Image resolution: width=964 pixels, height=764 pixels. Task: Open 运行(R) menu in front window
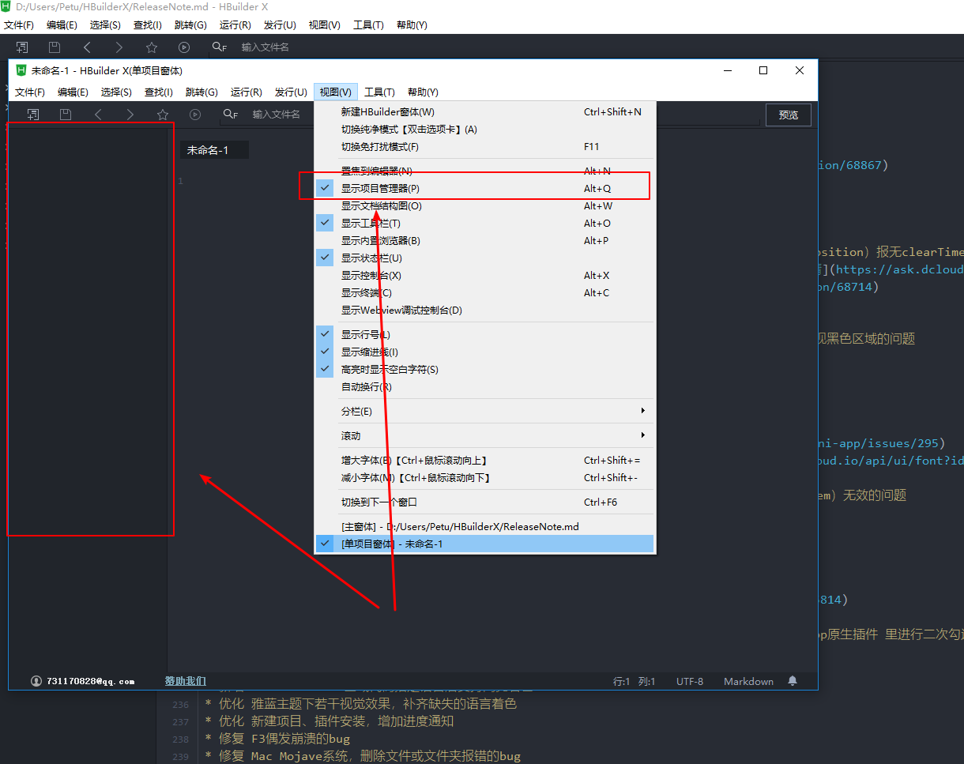pos(247,92)
